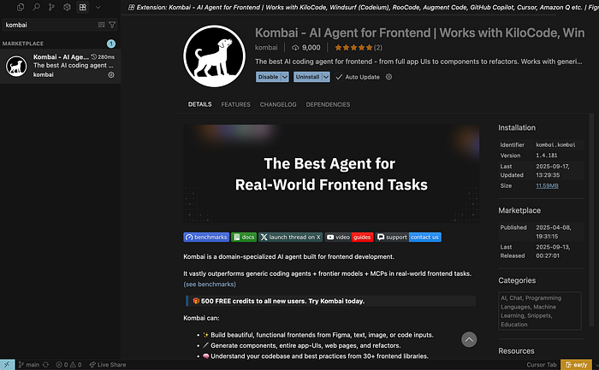Switch to the Features tab
The image size is (599, 370).
[235, 104]
